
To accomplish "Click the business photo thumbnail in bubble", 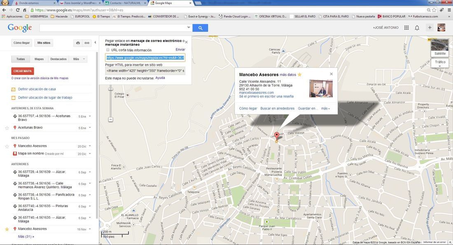I will pos(321,88).
